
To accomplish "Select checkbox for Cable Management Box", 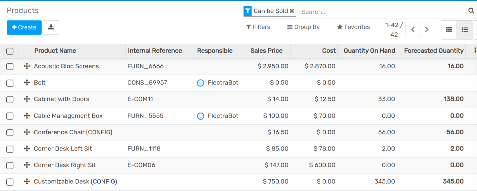I will [x=10, y=116].
